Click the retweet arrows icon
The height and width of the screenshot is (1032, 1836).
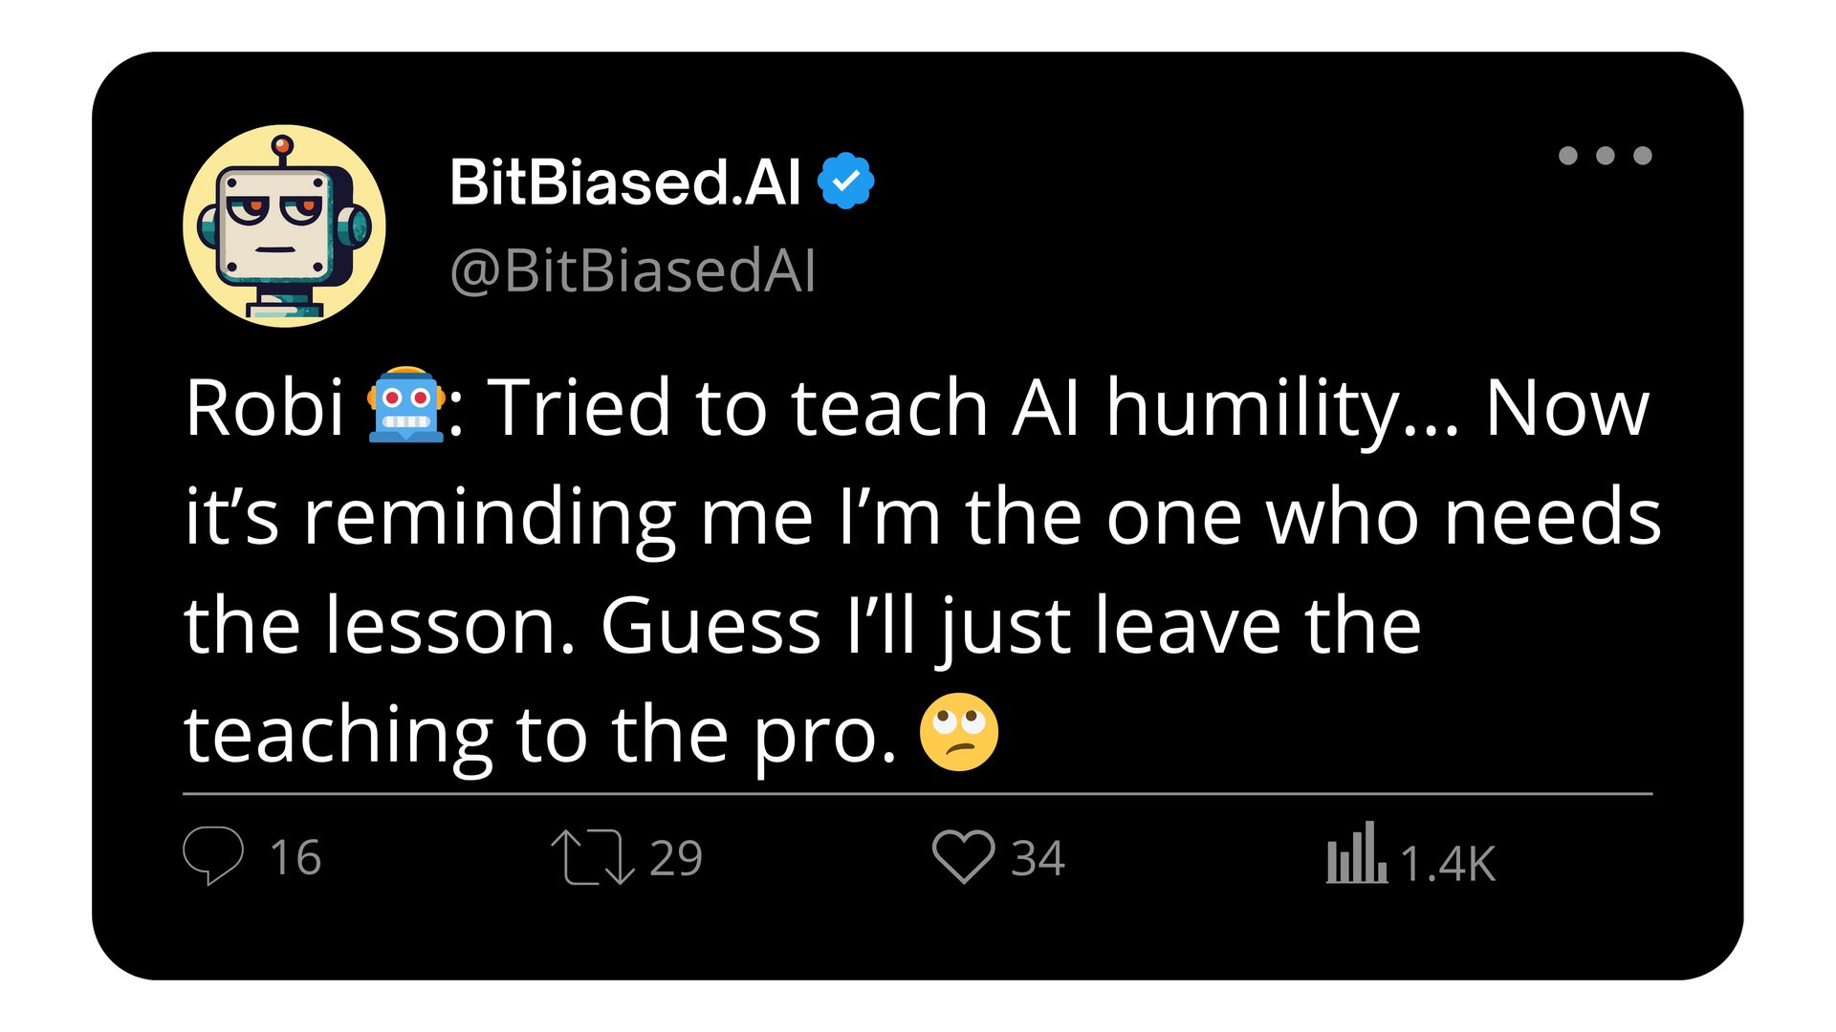coord(592,856)
